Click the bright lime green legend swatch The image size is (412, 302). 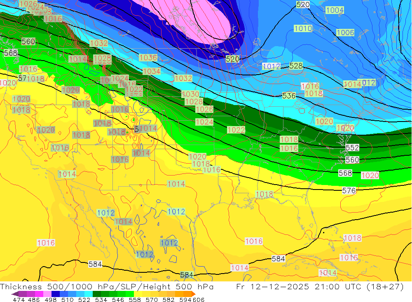point(129,294)
